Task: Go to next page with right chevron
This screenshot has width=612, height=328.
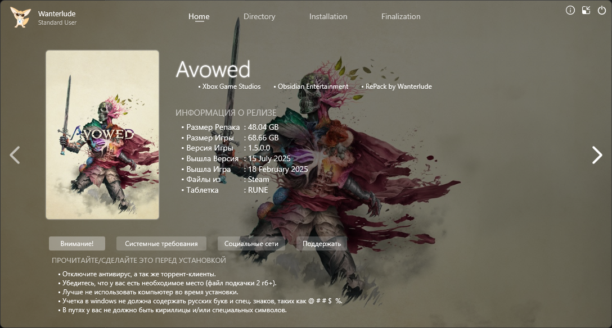Action: coord(597,155)
